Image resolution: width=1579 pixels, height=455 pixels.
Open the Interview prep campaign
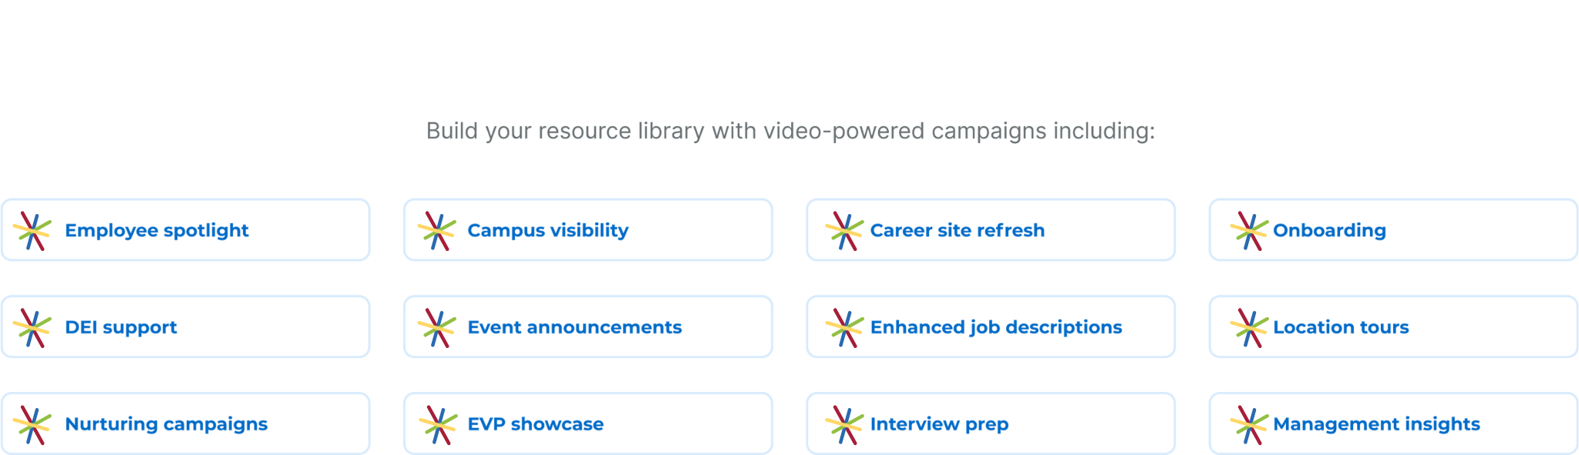point(991,423)
